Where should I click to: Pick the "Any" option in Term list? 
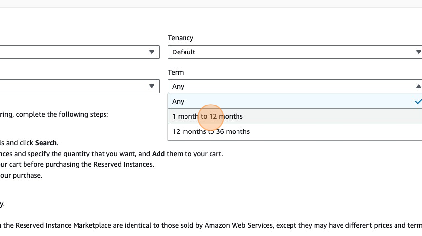point(178,101)
